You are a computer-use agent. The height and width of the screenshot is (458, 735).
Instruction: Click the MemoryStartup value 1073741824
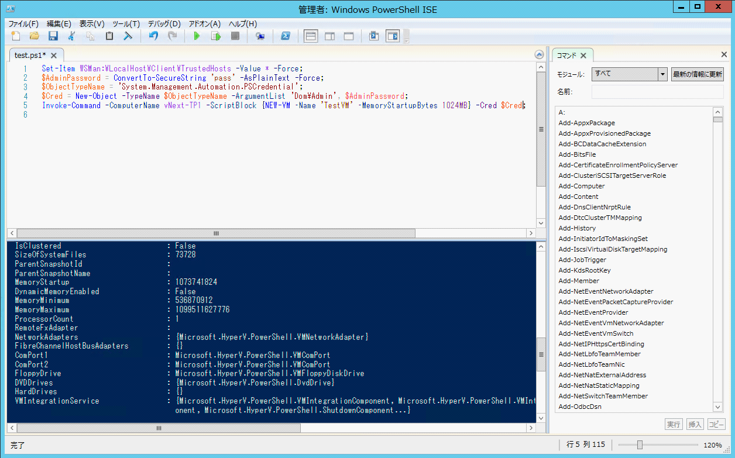pos(196,282)
